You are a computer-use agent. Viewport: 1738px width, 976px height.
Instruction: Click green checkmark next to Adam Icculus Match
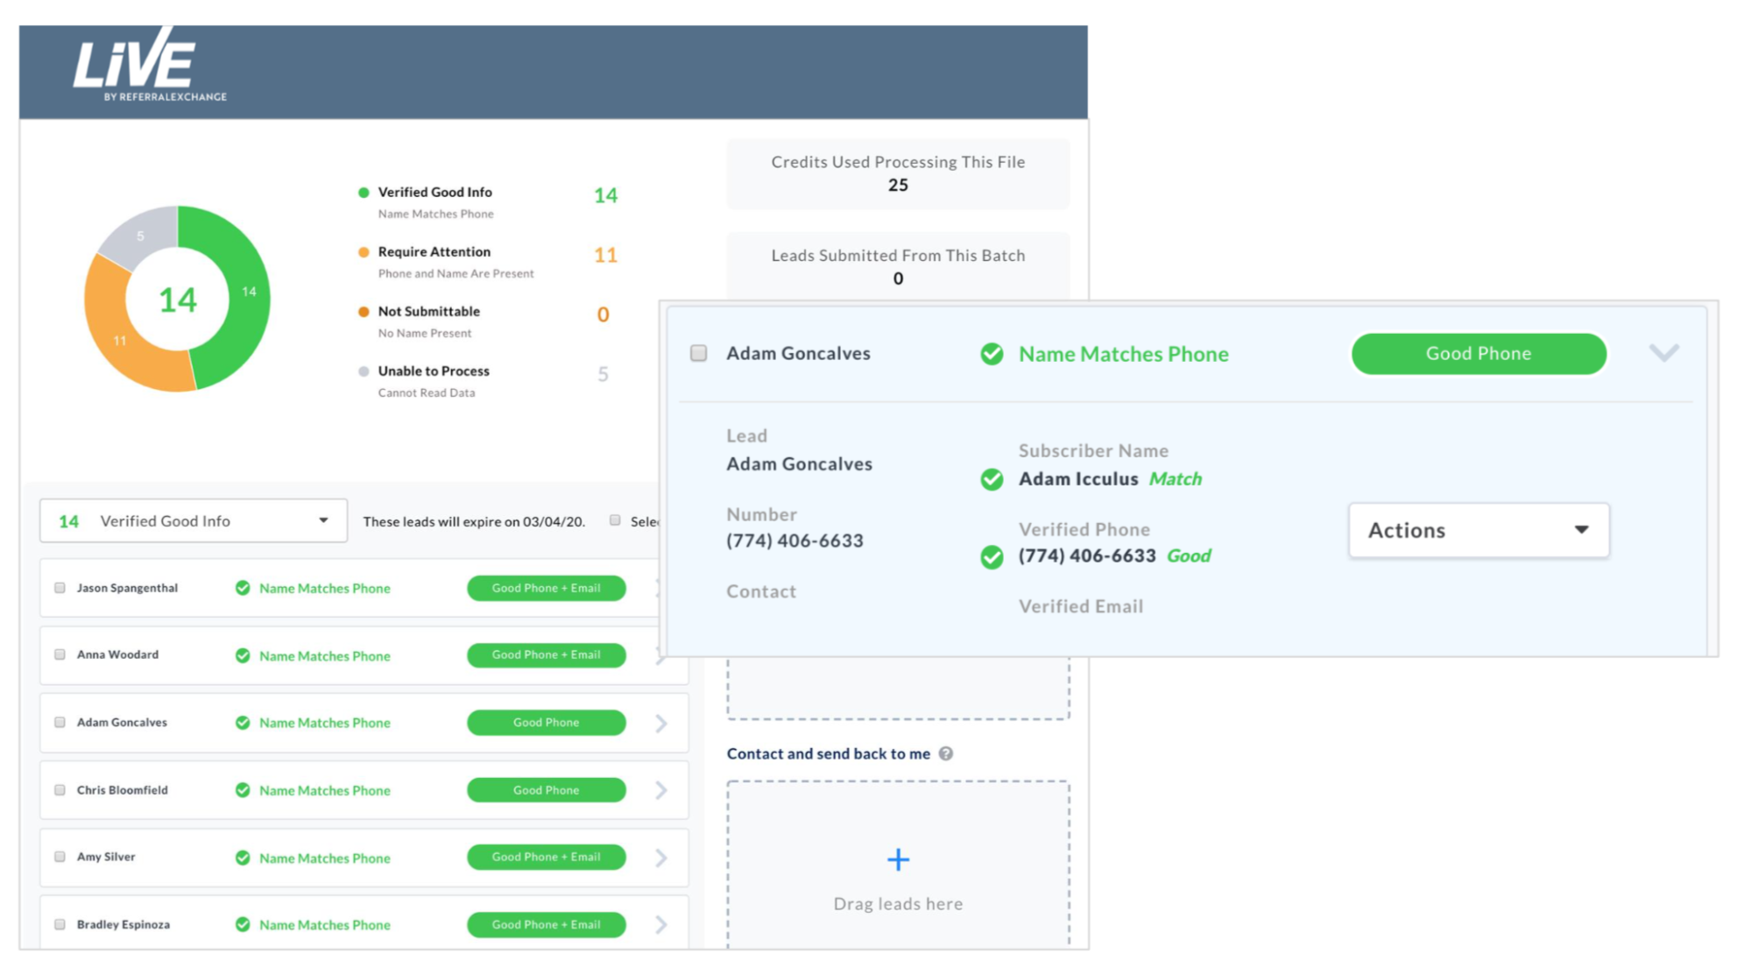pos(992,479)
